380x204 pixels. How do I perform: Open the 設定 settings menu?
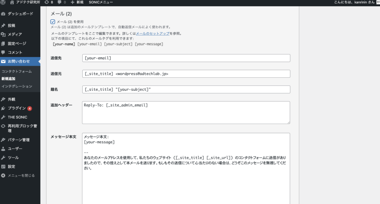(12, 167)
